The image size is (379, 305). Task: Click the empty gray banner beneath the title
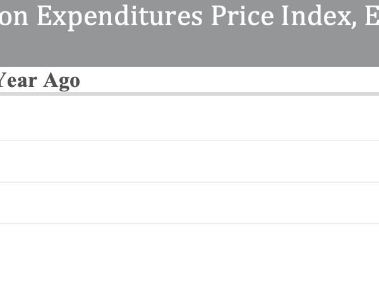[x=189, y=49]
